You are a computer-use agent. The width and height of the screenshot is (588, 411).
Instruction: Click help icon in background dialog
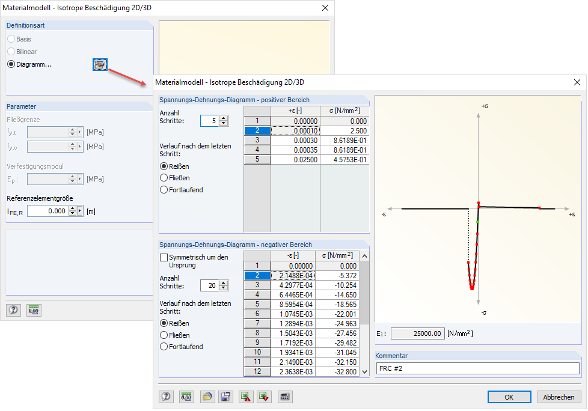coord(13,310)
